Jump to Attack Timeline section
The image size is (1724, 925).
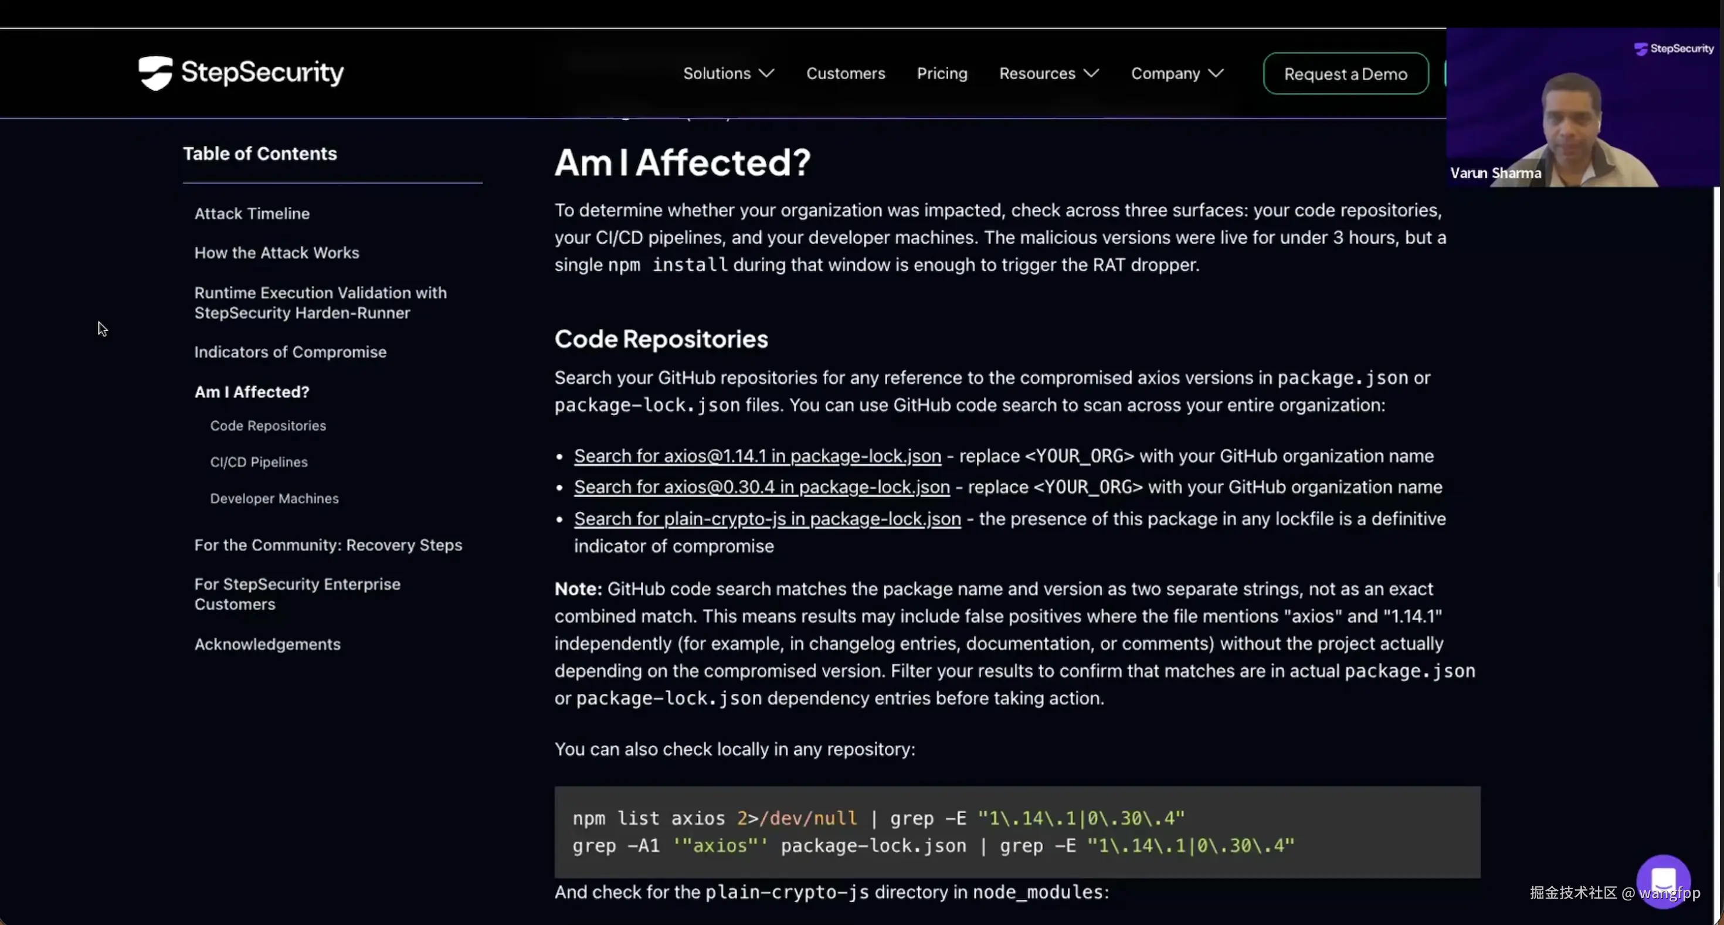tap(252, 213)
